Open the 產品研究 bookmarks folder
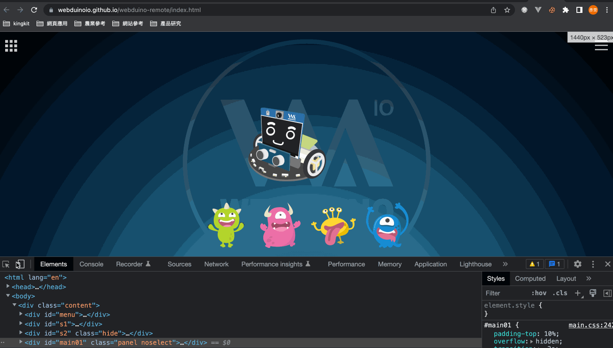 pos(166,24)
